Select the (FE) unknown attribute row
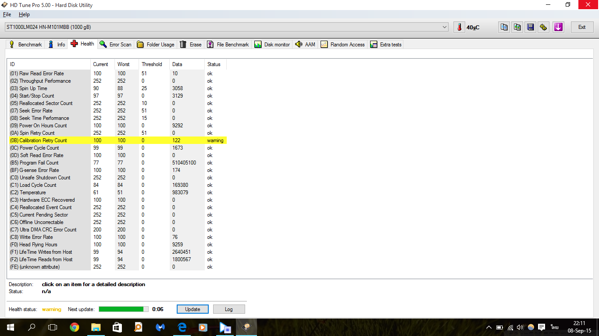The image size is (599, 336). click(118, 267)
